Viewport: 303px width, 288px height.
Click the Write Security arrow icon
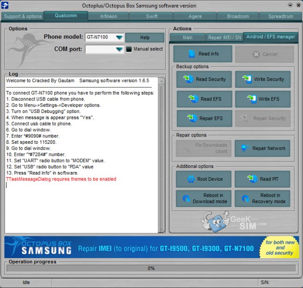247,79
